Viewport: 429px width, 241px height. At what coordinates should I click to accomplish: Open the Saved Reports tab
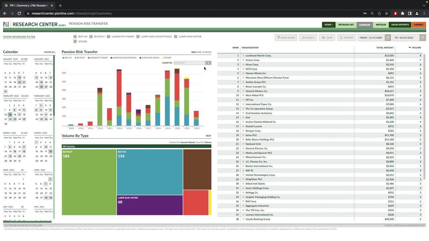click(400, 24)
